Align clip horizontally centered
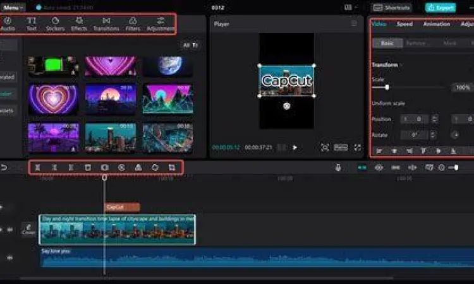The width and height of the screenshot is (474, 284). point(394,151)
